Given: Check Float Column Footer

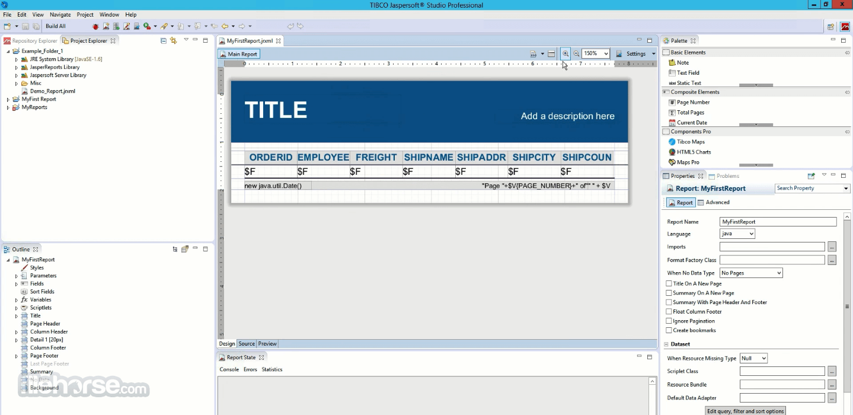Looking at the screenshot, I should click(x=669, y=311).
